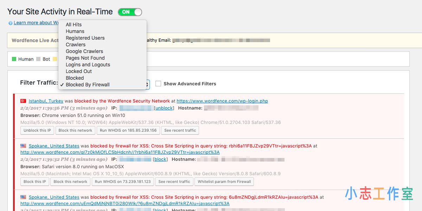Click Whitelist param from Firewall
422x211 pixels.
[224, 181]
